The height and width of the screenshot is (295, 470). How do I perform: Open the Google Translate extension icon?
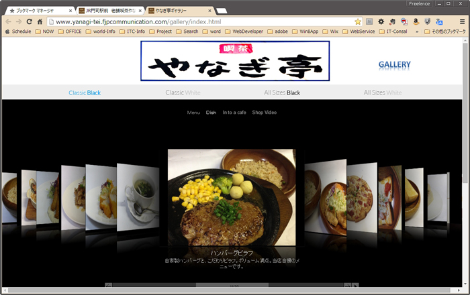(439, 21)
